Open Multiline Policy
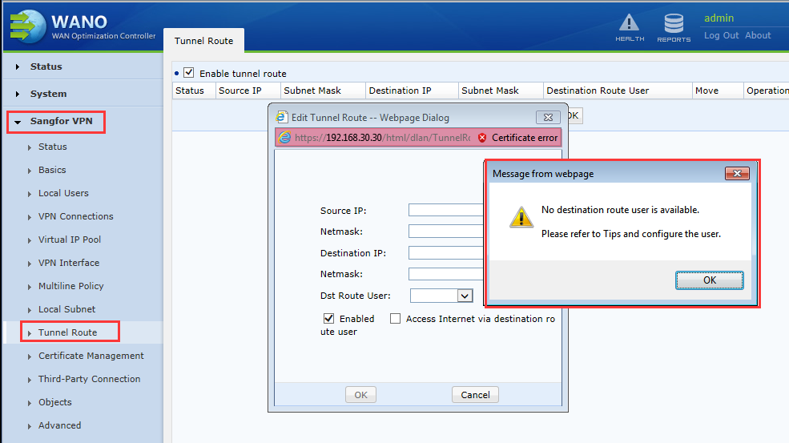Image resolution: width=789 pixels, height=443 pixels. 70,285
